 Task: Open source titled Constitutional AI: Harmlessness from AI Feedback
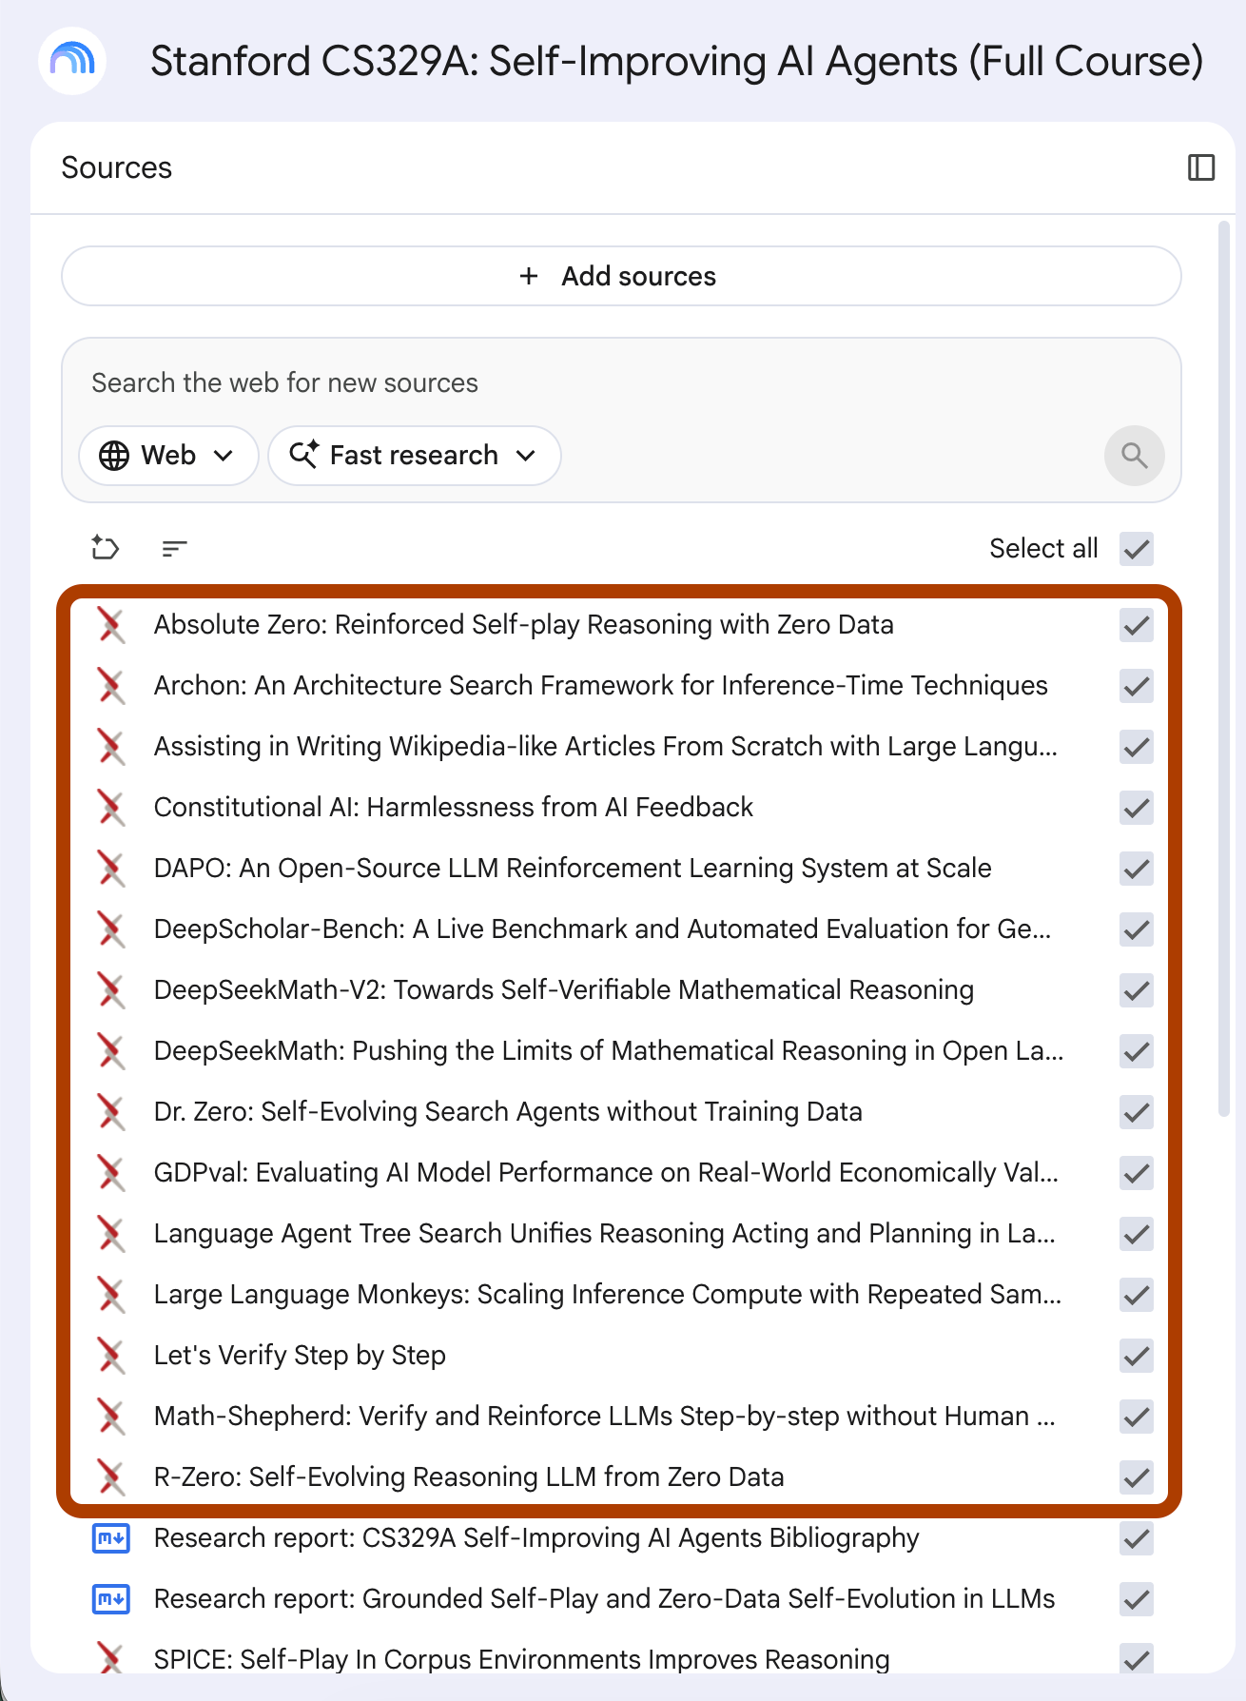point(454,808)
